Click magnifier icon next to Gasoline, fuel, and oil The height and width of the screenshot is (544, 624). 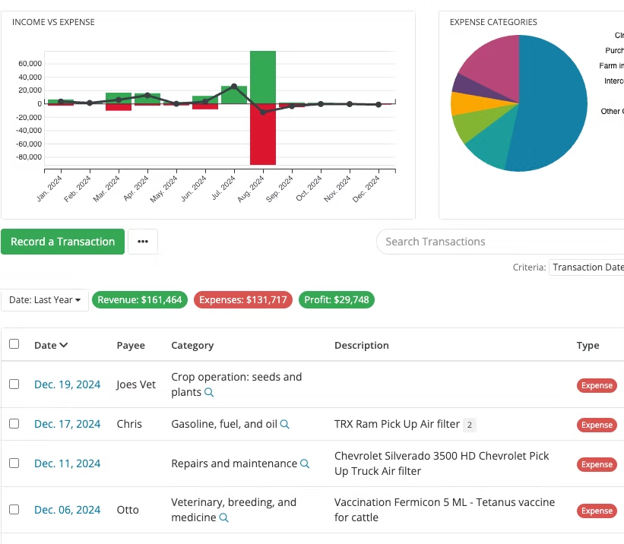[x=285, y=425]
